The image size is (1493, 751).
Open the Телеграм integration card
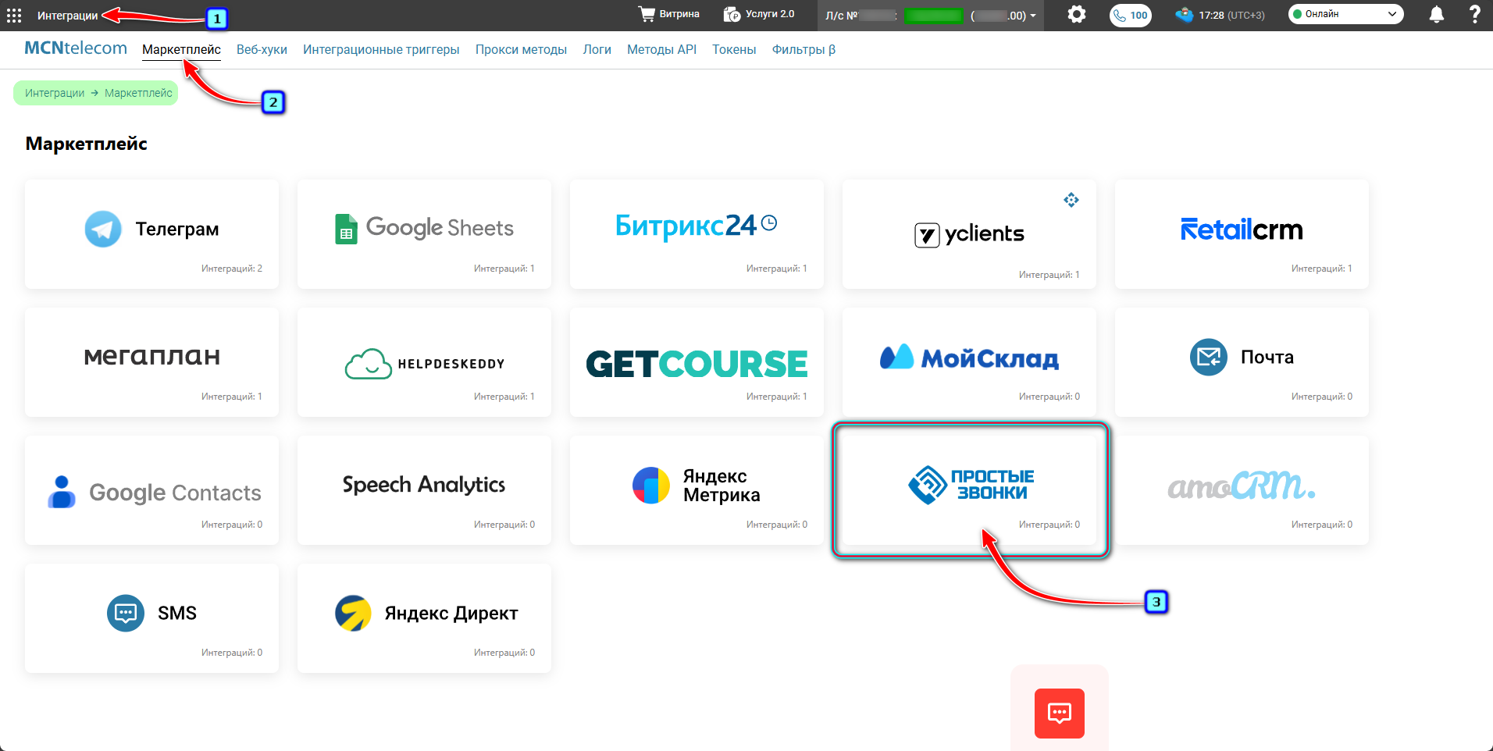151,234
